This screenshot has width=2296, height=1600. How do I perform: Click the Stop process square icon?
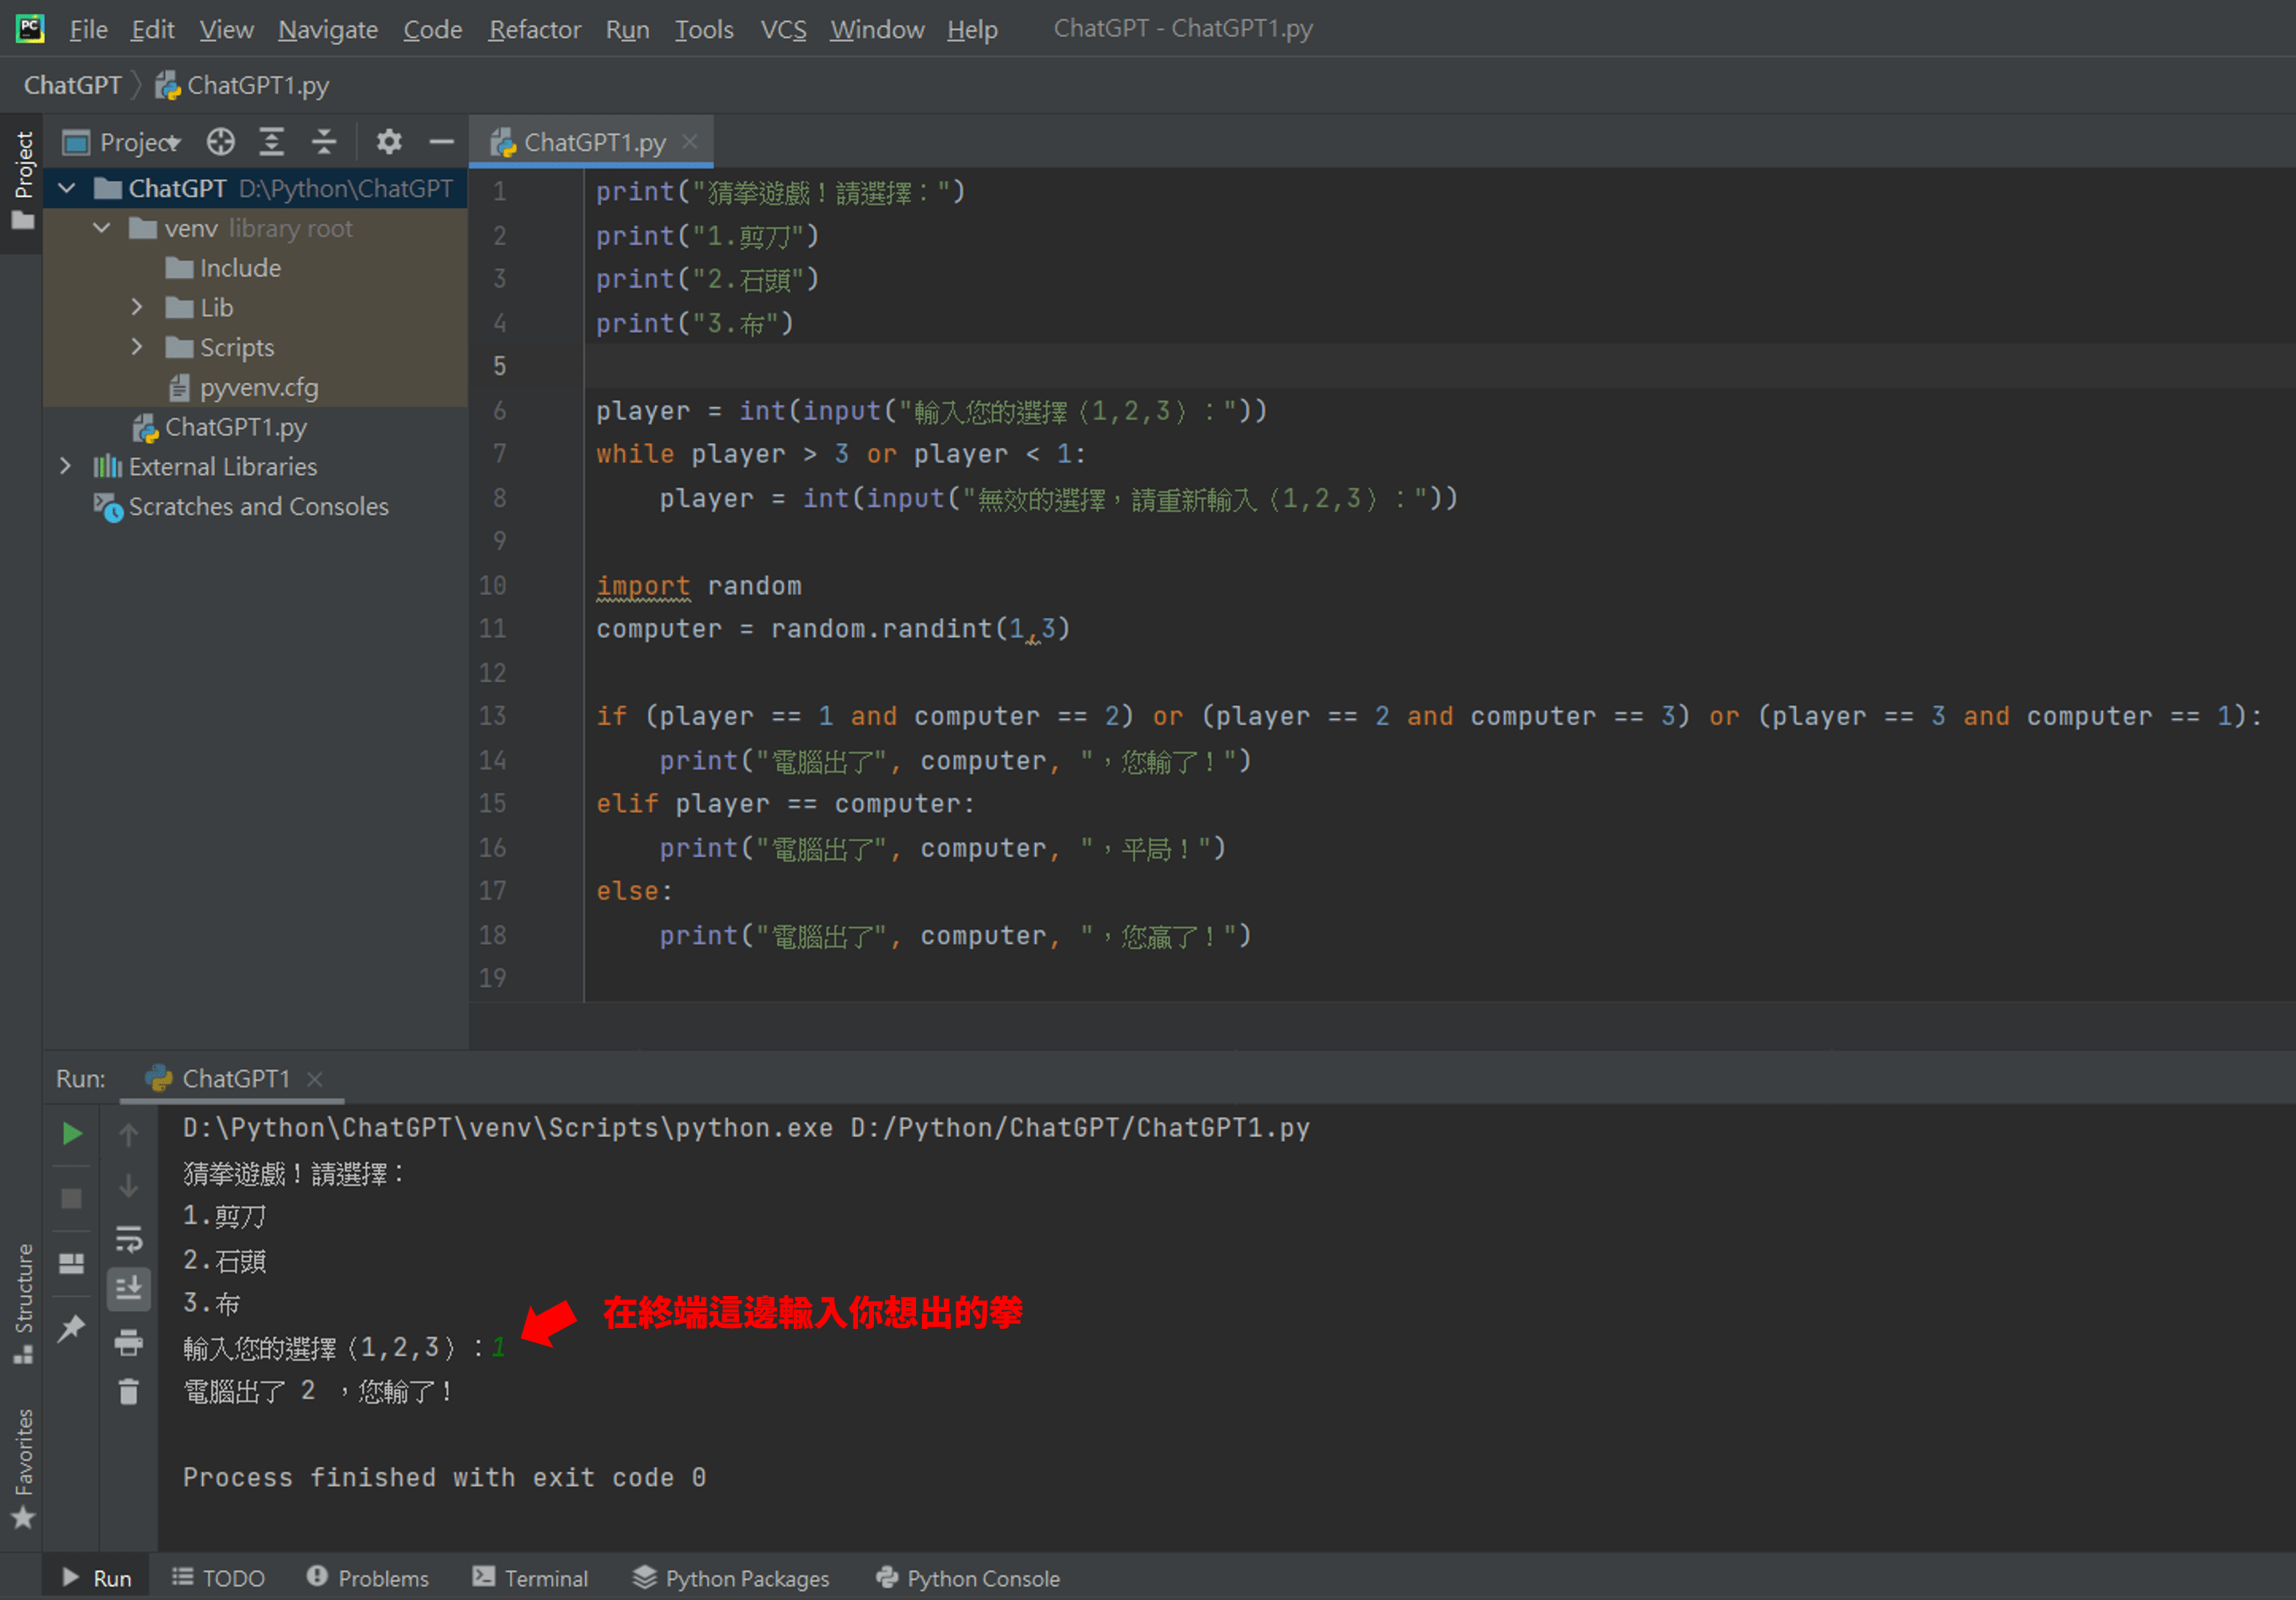pyautogui.click(x=72, y=1198)
